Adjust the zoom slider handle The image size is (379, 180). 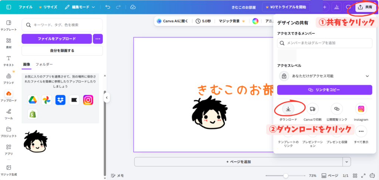[286, 176]
